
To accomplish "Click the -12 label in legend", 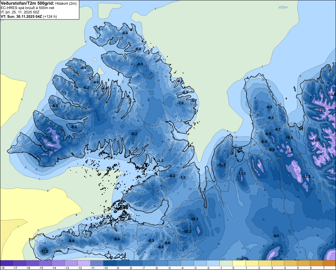I will (80, 268).
